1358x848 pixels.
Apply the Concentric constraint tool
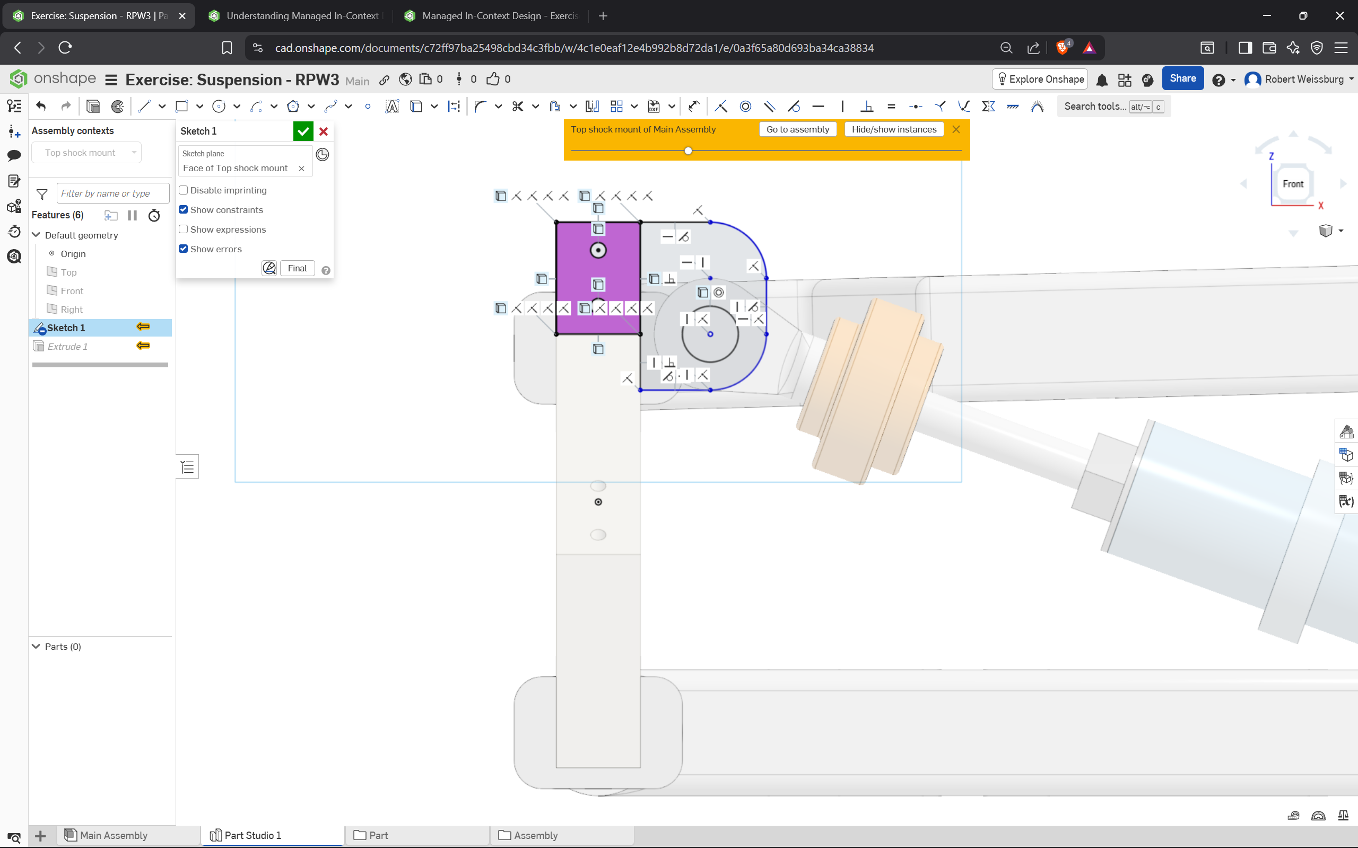pos(745,106)
